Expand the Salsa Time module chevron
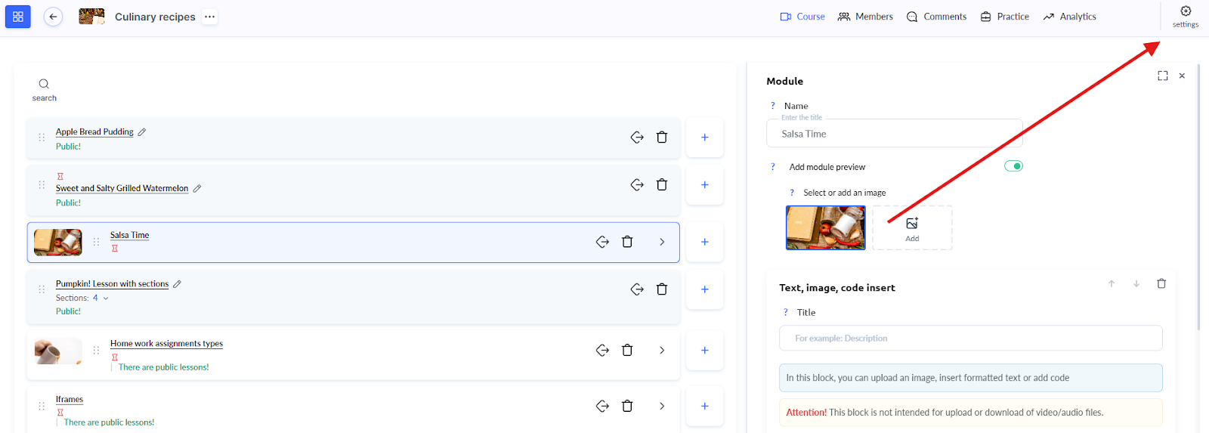The image size is (1209, 433). (x=662, y=242)
